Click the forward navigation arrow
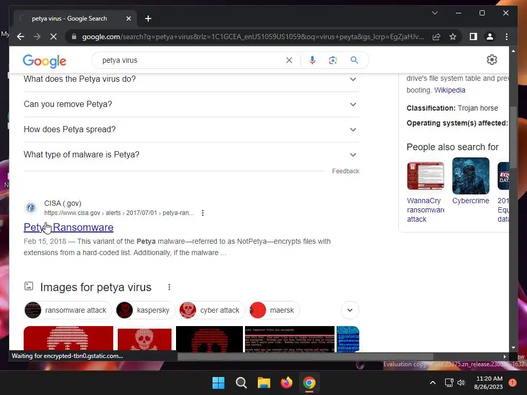The height and width of the screenshot is (395, 527). 37,37
